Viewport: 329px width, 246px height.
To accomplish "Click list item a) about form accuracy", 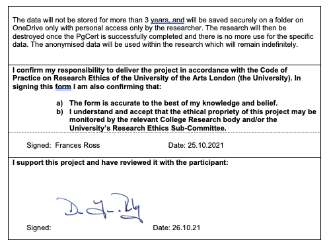I will click(x=166, y=103).
